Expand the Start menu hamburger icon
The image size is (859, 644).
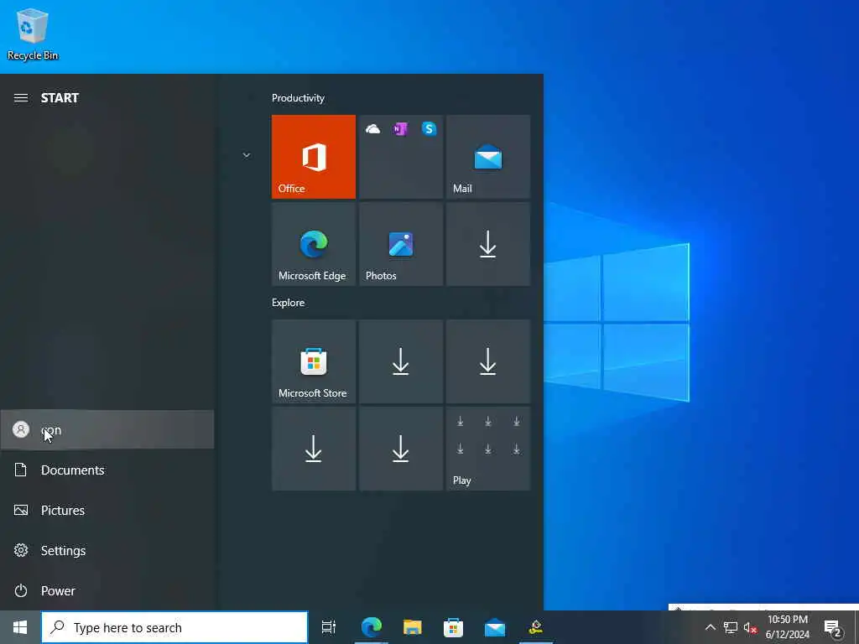(x=21, y=98)
